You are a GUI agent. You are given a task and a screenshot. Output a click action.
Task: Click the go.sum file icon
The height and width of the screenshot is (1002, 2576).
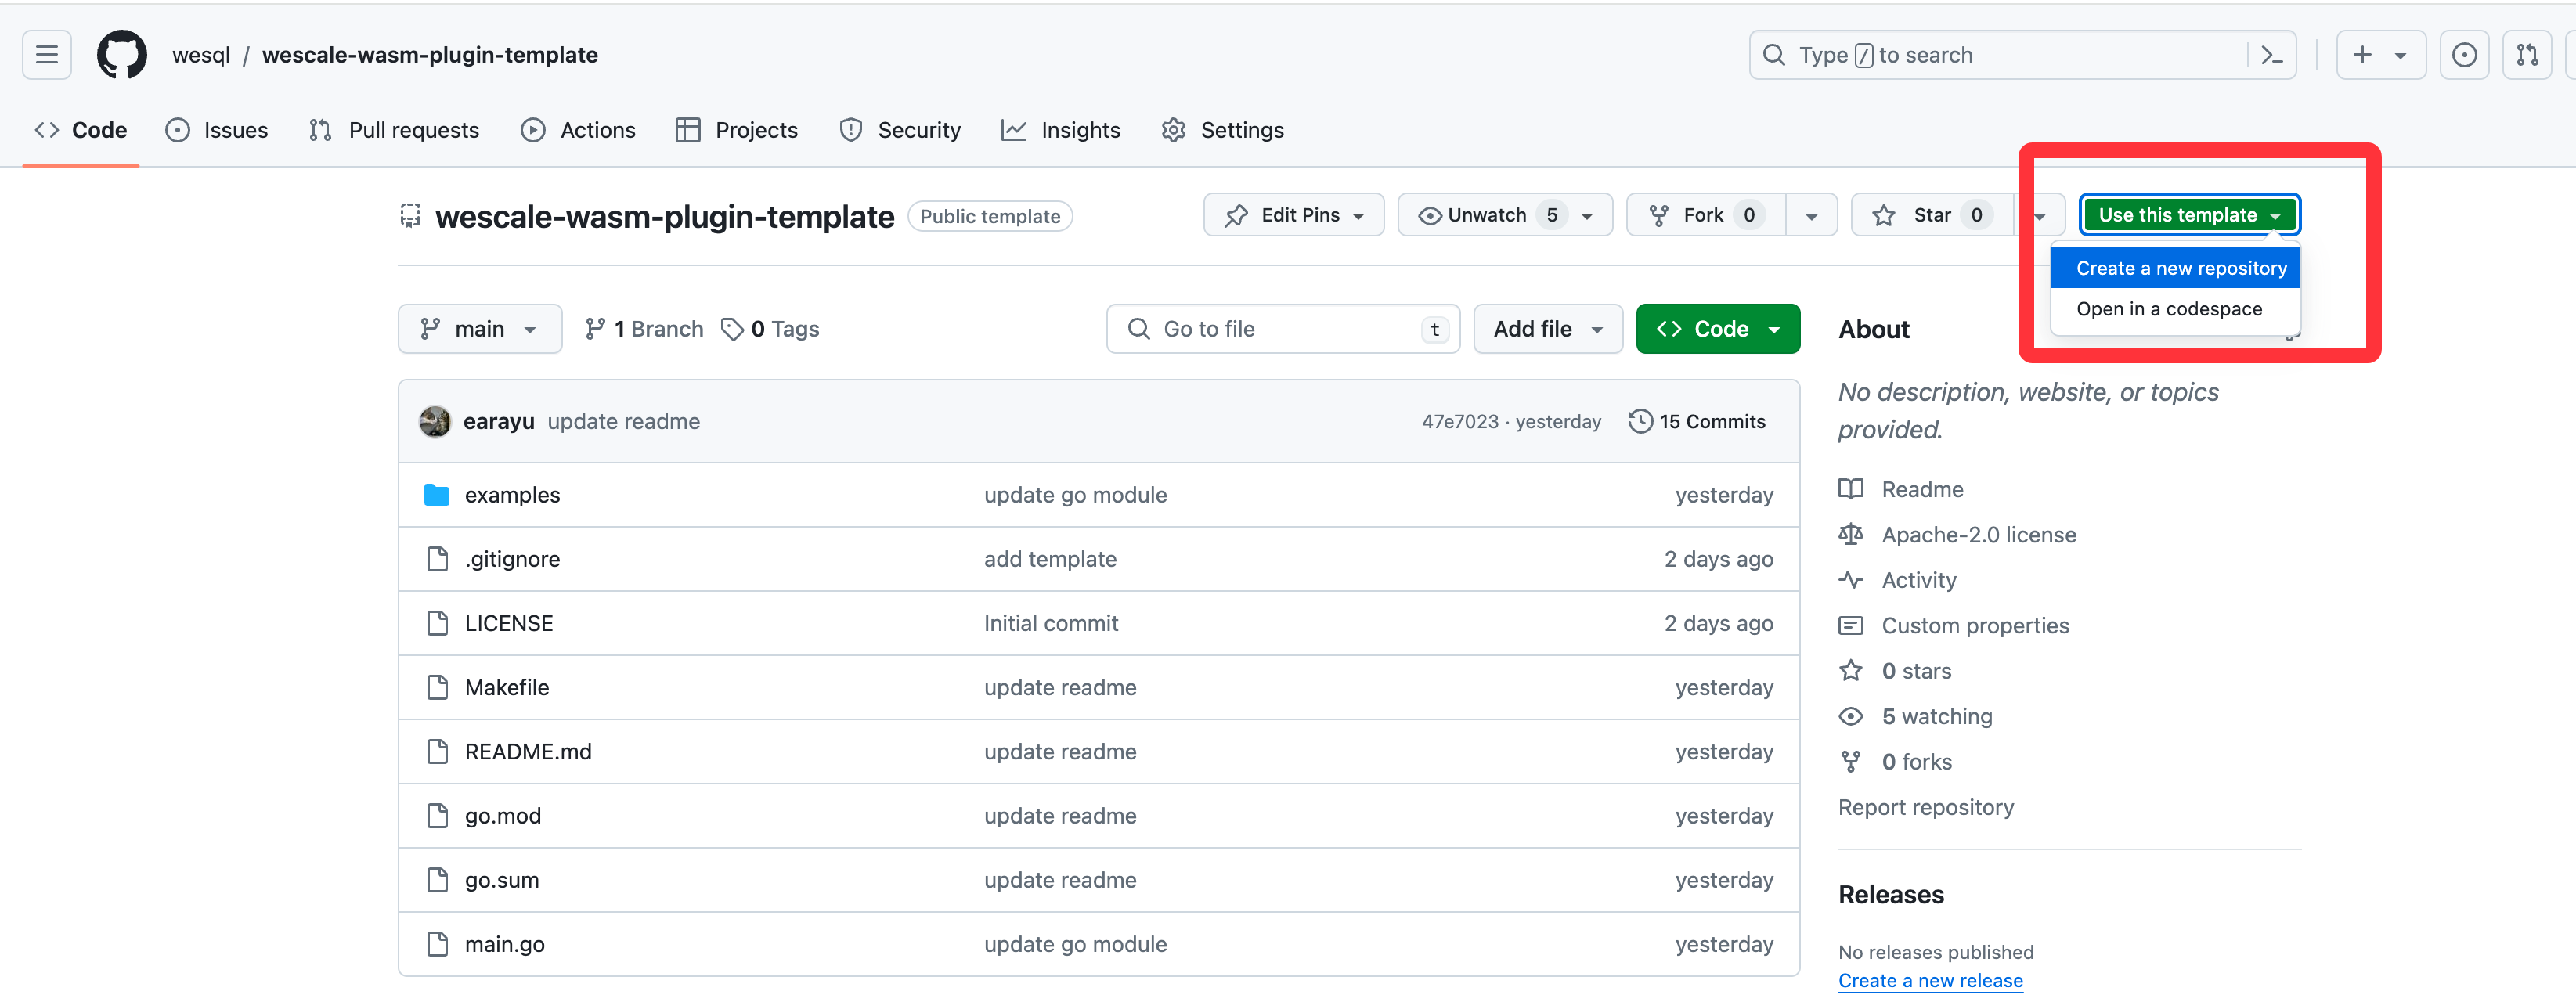437,880
